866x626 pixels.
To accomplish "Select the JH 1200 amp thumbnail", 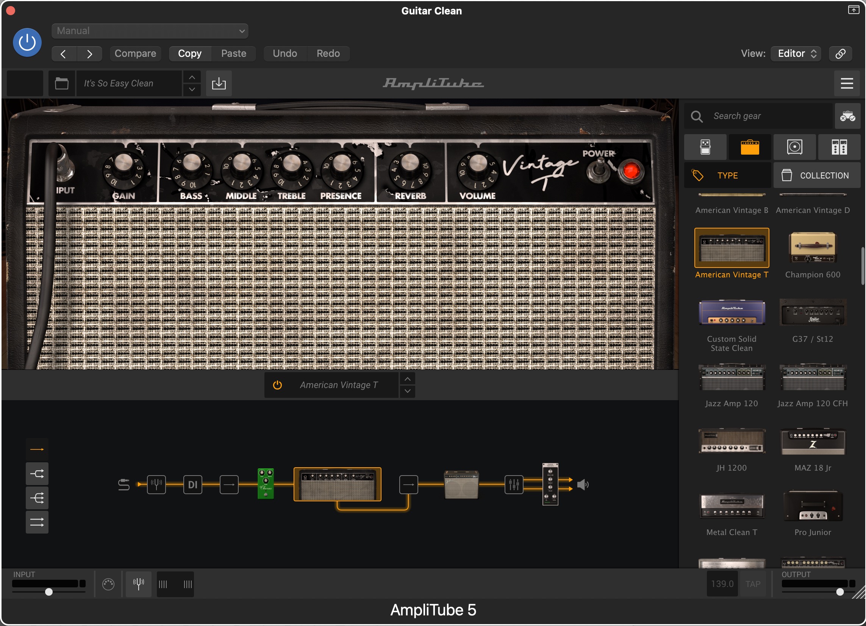I will coord(732,441).
